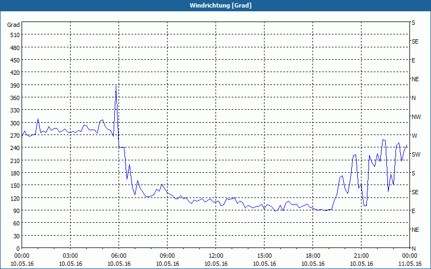
Task: Click the 21:00 time label
Action: [x=361, y=256]
